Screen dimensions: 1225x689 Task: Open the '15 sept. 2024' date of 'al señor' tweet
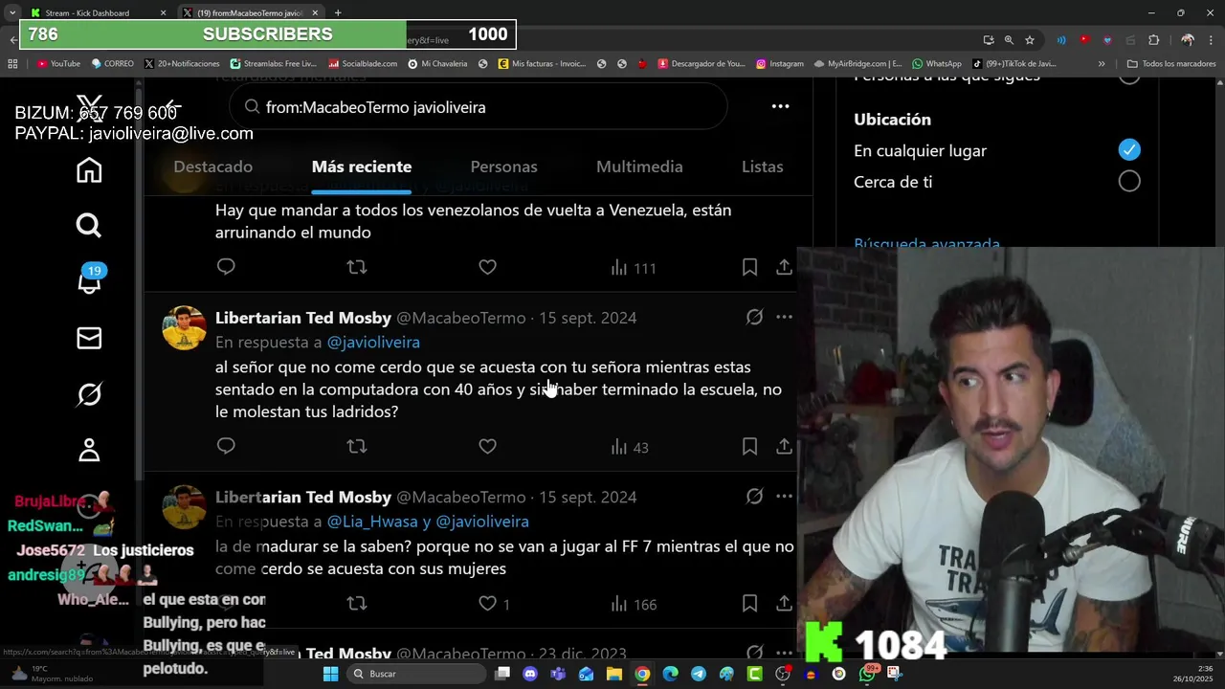pyautogui.click(x=588, y=318)
